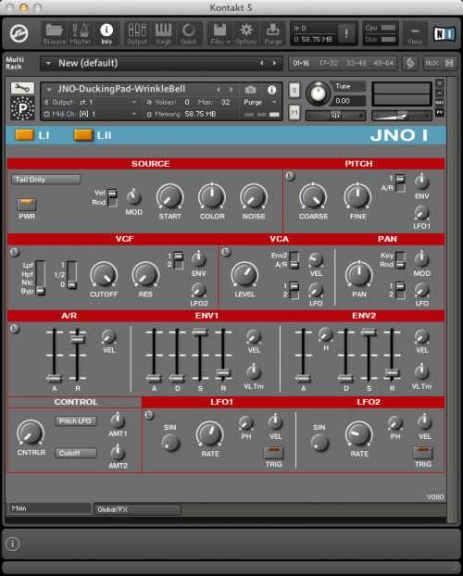
Task: Open the Browse folder icon
Action: click(x=54, y=33)
